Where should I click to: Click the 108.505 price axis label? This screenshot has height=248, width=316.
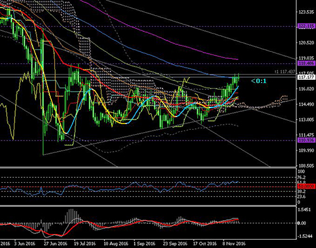pyautogui.click(x=307, y=166)
